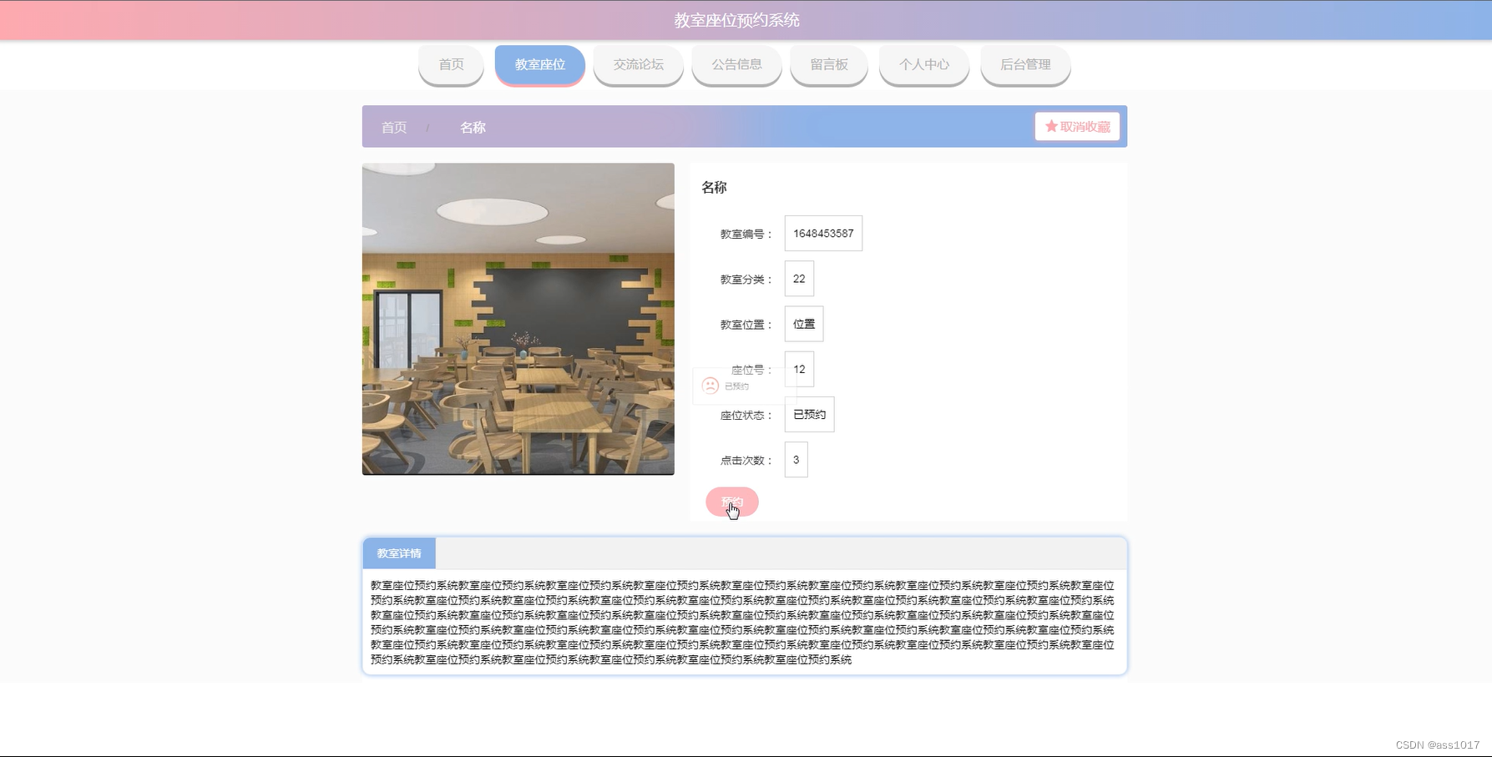Click the 教室分类 field showing 22
1492x757 pixels.
coord(798,279)
